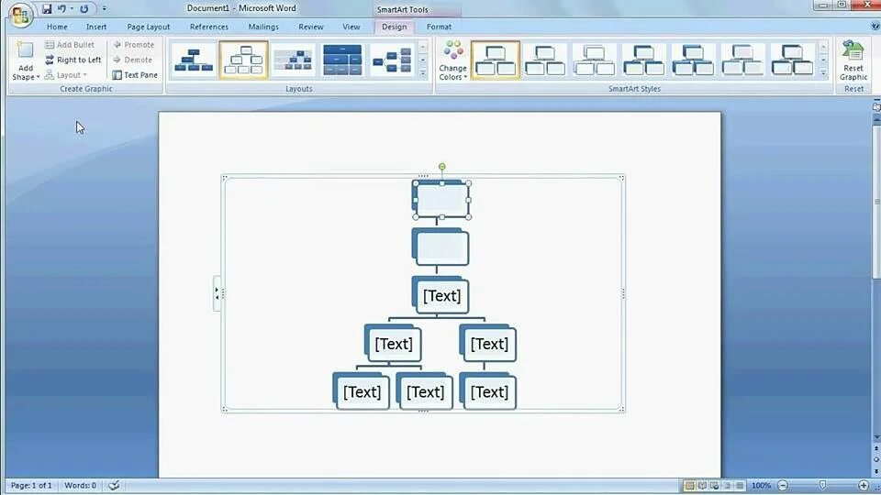Undo the last action
The image size is (881, 495).
(61, 9)
